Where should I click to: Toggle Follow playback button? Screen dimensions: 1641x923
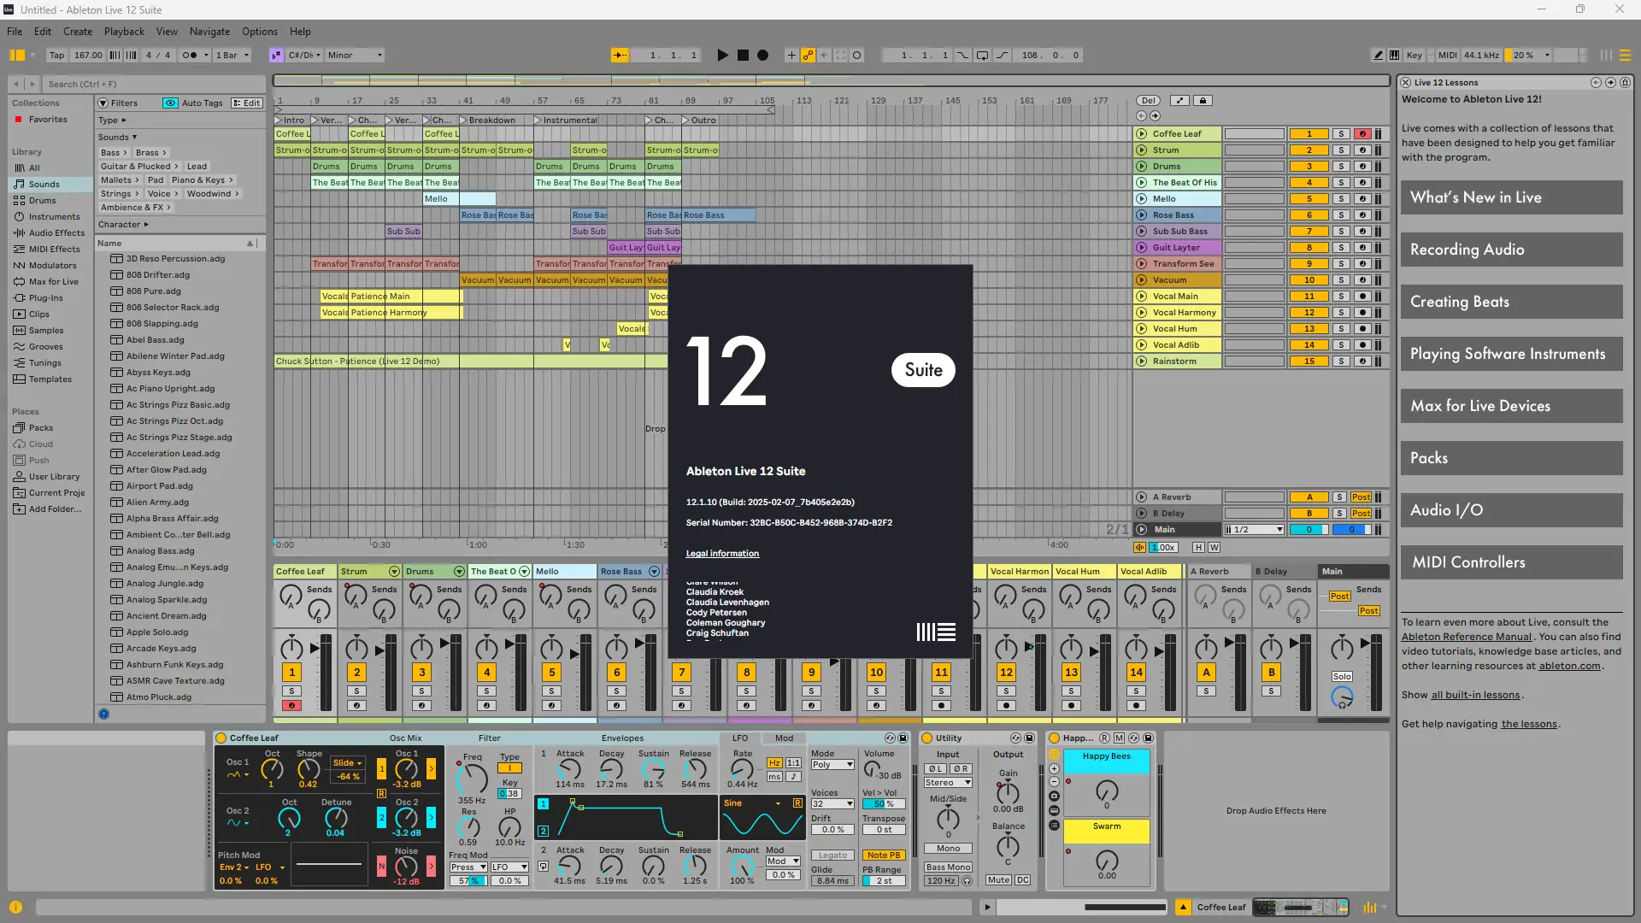tap(620, 56)
